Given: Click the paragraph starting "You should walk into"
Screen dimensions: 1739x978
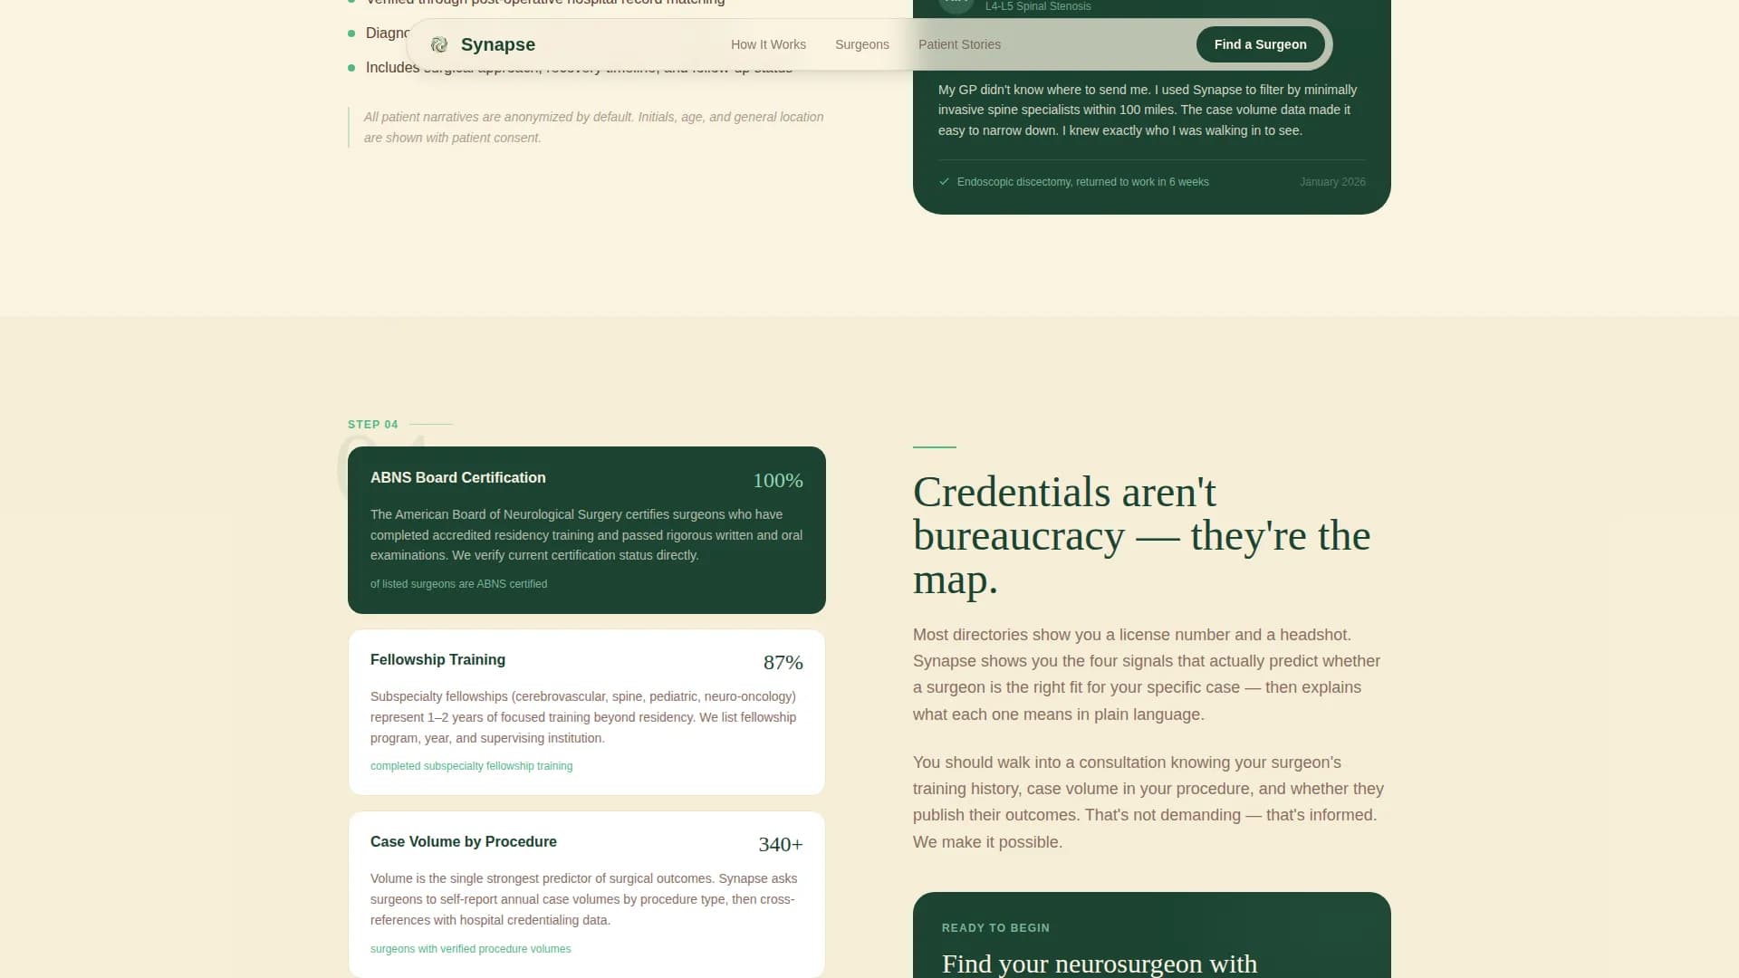Looking at the screenshot, I should pos(1148,802).
